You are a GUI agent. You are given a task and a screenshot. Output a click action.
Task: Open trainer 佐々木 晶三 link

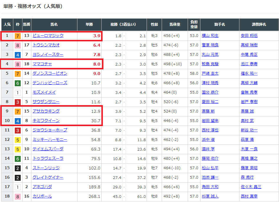pyautogui.click(x=251, y=187)
